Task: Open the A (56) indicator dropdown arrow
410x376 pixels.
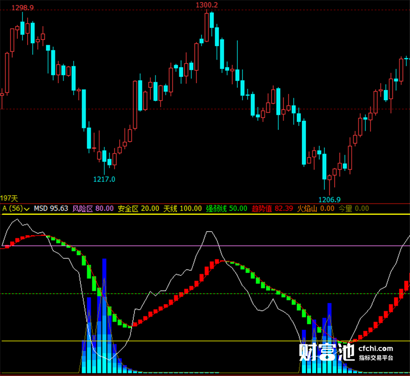Action: pos(27,209)
